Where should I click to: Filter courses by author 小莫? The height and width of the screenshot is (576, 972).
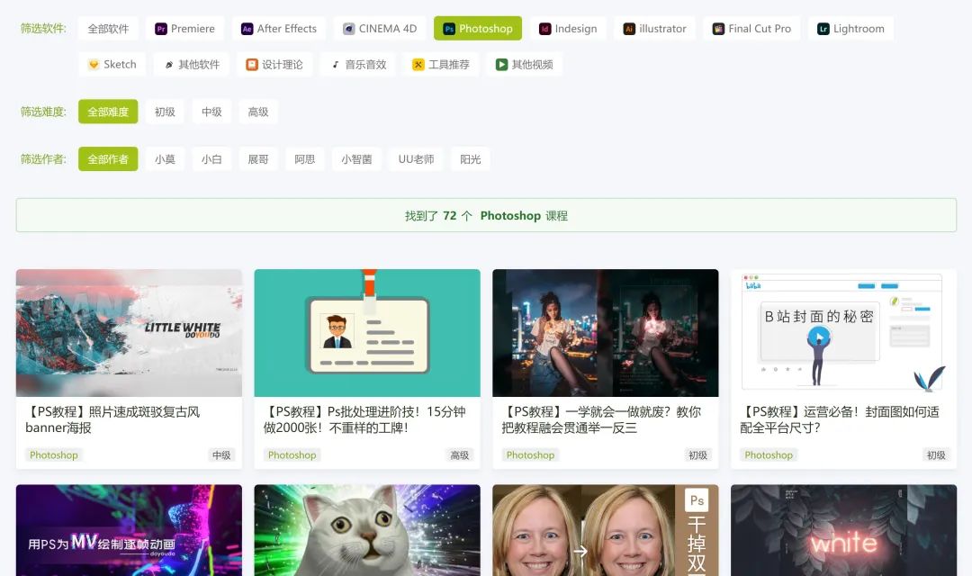pyautogui.click(x=165, y=159)
